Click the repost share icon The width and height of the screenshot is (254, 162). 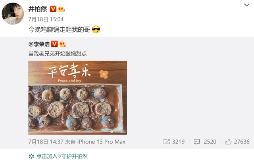[x=166, y=142]
